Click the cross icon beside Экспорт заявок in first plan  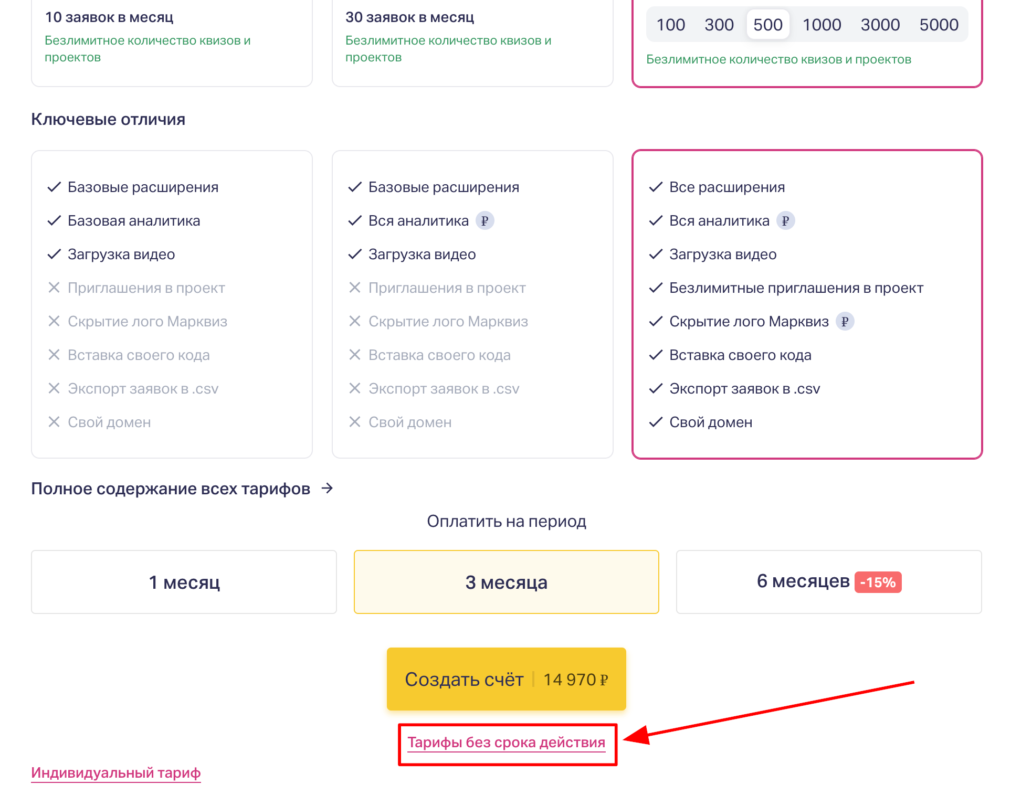tap(54, 389)
